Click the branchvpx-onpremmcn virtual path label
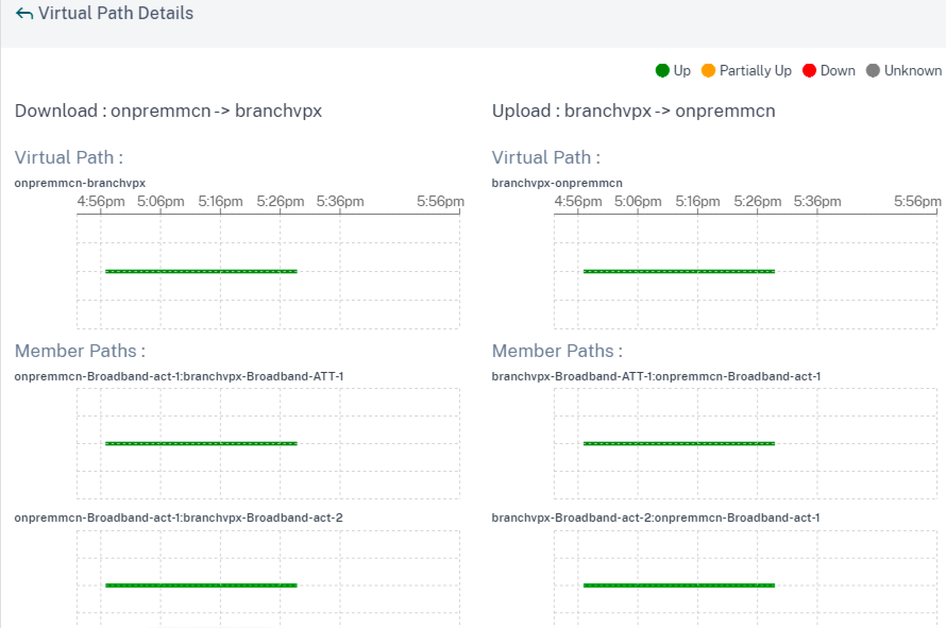The image size is (946, 628). (x=557, y=183)
